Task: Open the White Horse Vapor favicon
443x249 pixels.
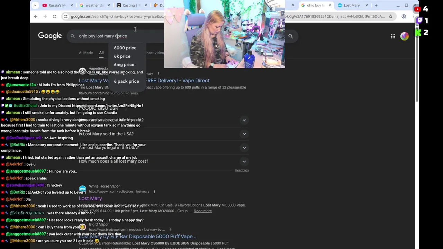Action: pos(82,188)
